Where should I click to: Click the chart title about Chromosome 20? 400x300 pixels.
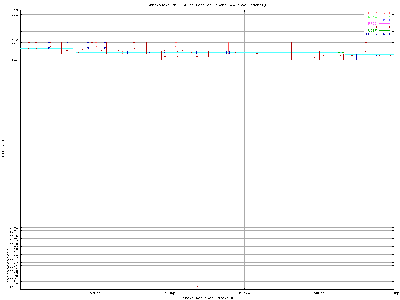207,5
